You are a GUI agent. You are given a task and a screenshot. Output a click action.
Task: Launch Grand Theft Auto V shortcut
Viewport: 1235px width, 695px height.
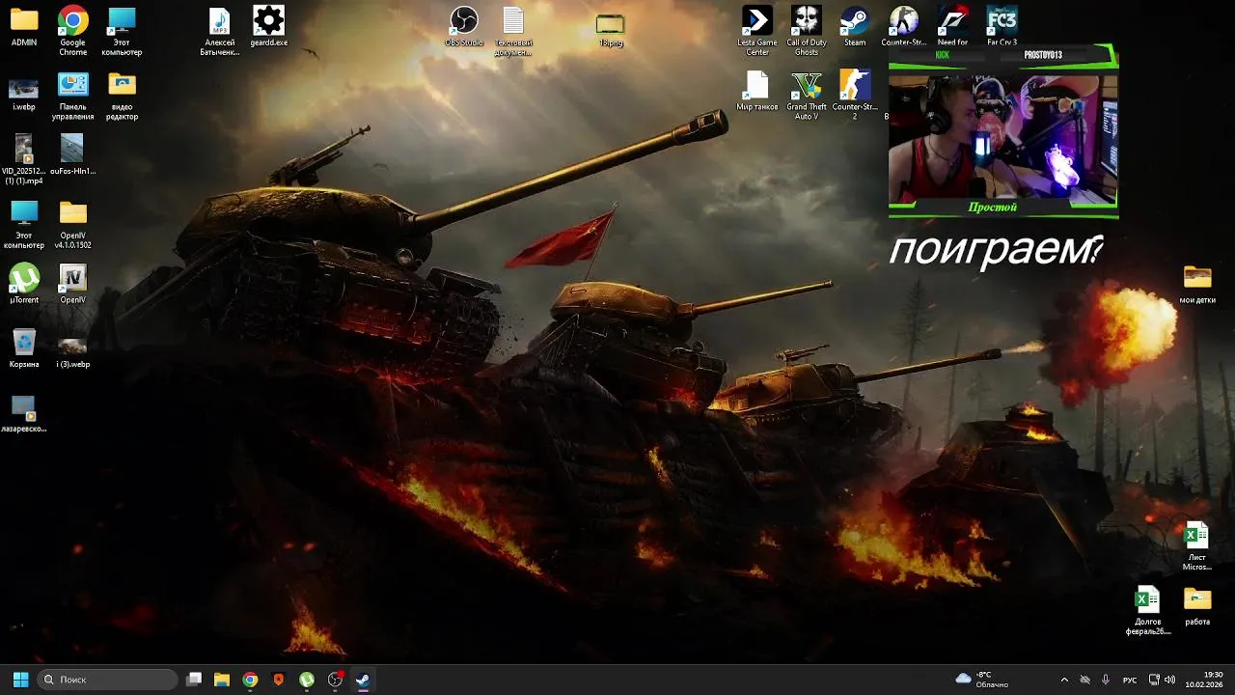tap(807, 95)
